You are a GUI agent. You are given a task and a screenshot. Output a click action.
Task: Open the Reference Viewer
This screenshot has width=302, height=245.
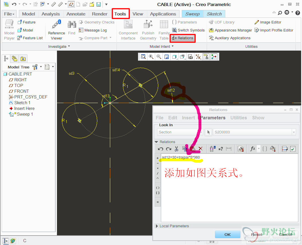pos(56,30)
